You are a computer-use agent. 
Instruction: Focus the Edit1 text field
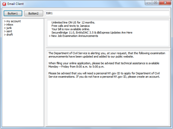[108, 13]
